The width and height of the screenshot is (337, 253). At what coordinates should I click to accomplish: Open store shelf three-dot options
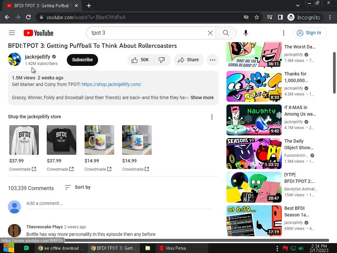[212, 117]
